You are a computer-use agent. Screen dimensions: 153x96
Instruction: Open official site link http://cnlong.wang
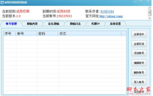[111, 16]
